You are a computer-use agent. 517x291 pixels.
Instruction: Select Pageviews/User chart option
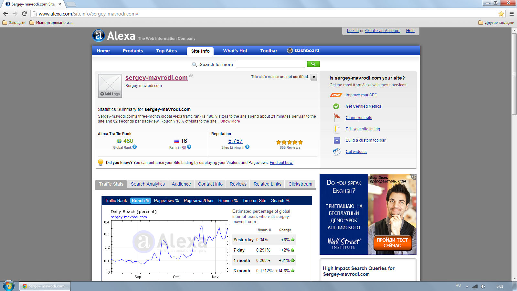click(199, 200)
